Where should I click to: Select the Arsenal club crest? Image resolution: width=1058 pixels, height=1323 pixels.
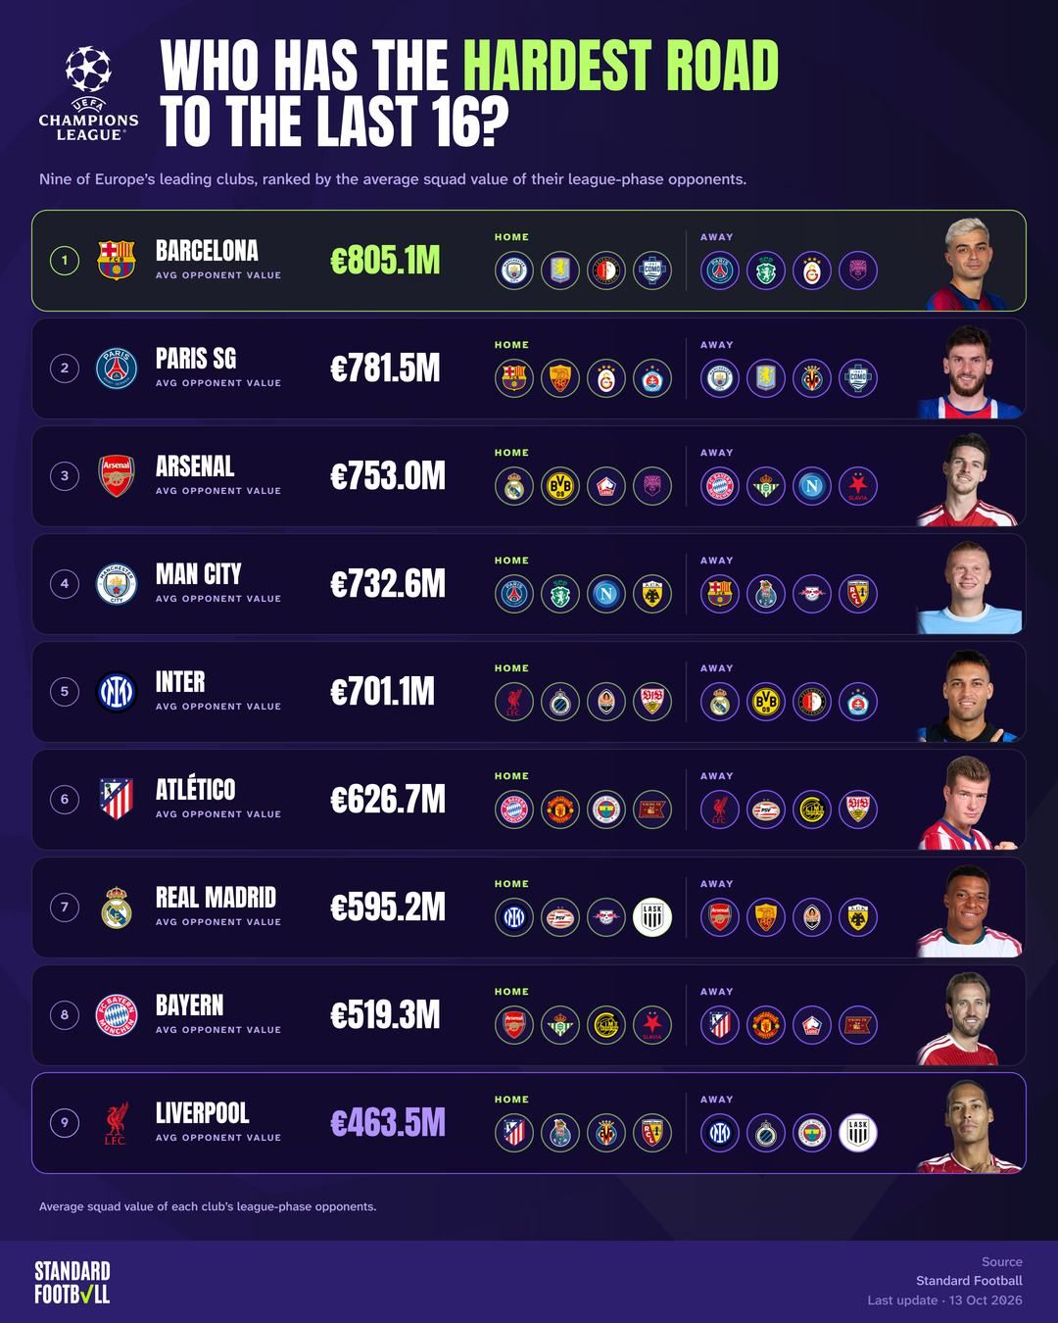coord(116,476)
